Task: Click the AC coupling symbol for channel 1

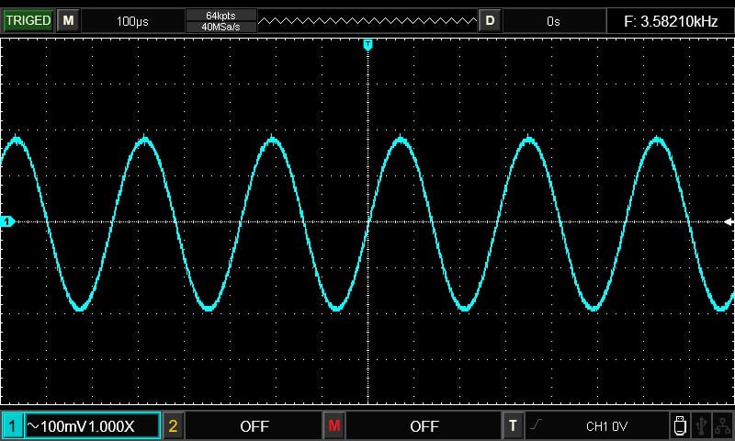Action: coord(33,426)
